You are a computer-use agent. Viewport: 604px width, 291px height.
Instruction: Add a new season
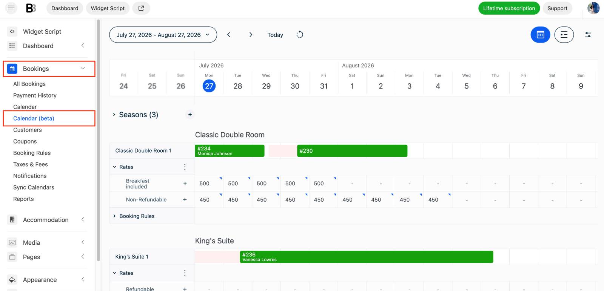click(190, 115)
